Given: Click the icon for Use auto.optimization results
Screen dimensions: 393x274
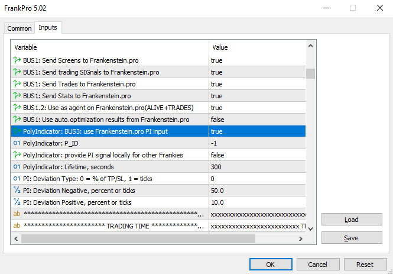Looking at the screenshot, I should 17,120.
